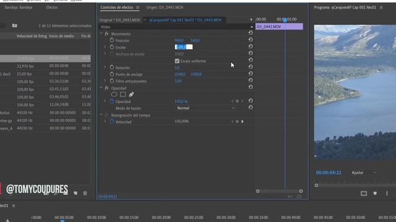Click the project panel folder search icon
Image resolution: width=396 pixels, height=222 pixels.
click(15, 25)
